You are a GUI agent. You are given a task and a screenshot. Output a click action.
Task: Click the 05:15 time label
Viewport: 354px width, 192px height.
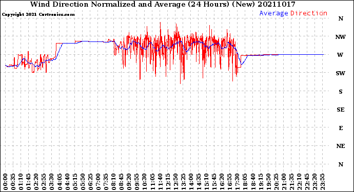(x=75, y=182)
